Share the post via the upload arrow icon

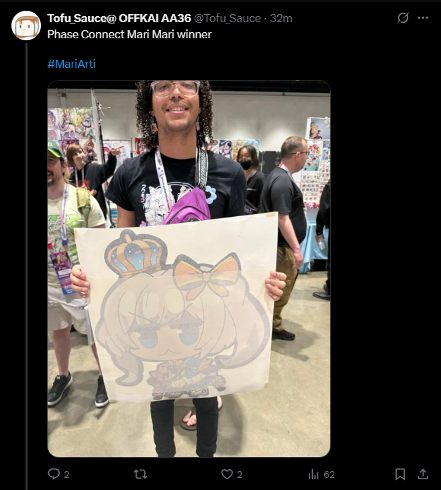423,474
